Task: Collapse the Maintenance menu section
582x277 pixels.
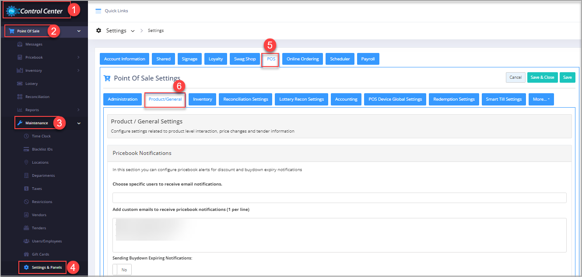Action: (79, 123)
